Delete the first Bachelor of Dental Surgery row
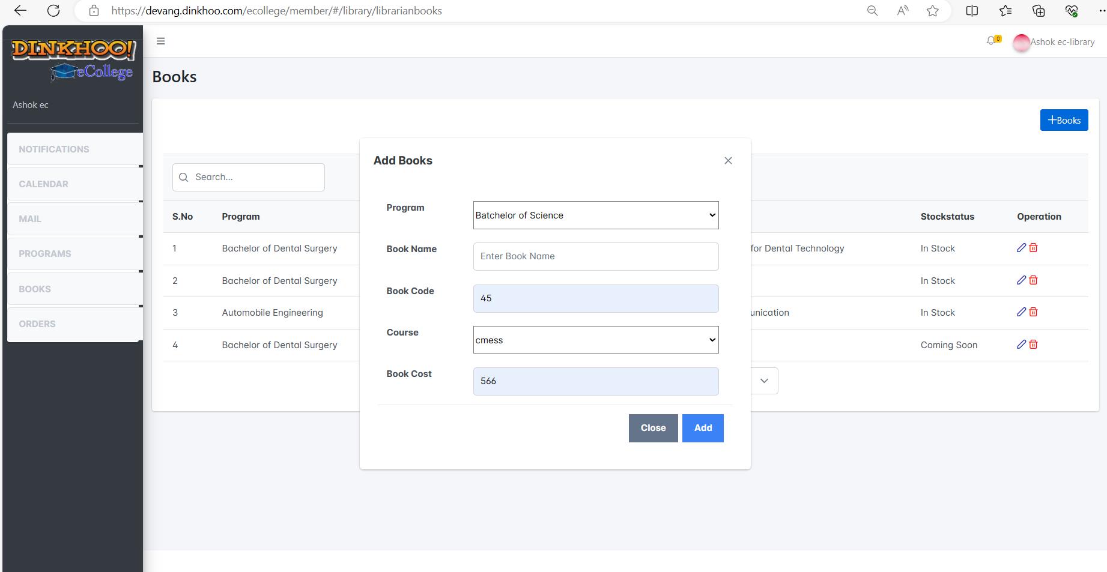 point(1033,248)
